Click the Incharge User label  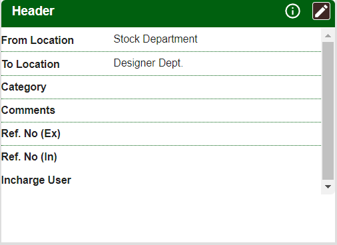(x=36, y=180)
